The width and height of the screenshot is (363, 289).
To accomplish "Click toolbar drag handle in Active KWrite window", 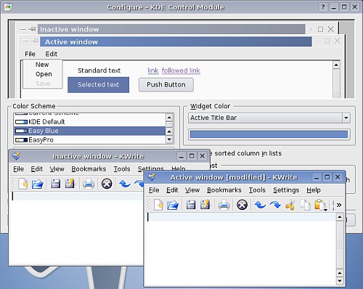I will (x=148, y=205).
